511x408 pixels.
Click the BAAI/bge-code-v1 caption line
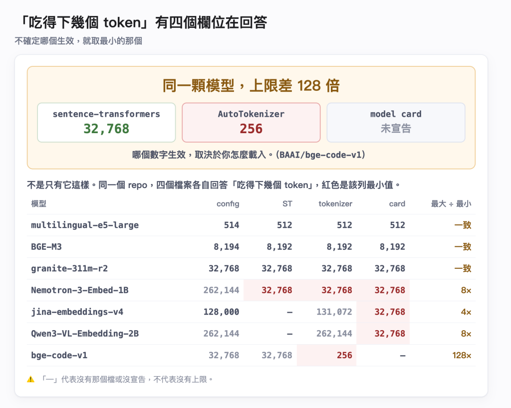pyautogui.click(x=249, y=154)
